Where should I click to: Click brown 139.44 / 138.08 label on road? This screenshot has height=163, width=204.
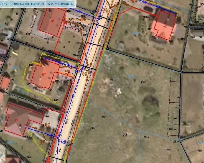(85, 74)
